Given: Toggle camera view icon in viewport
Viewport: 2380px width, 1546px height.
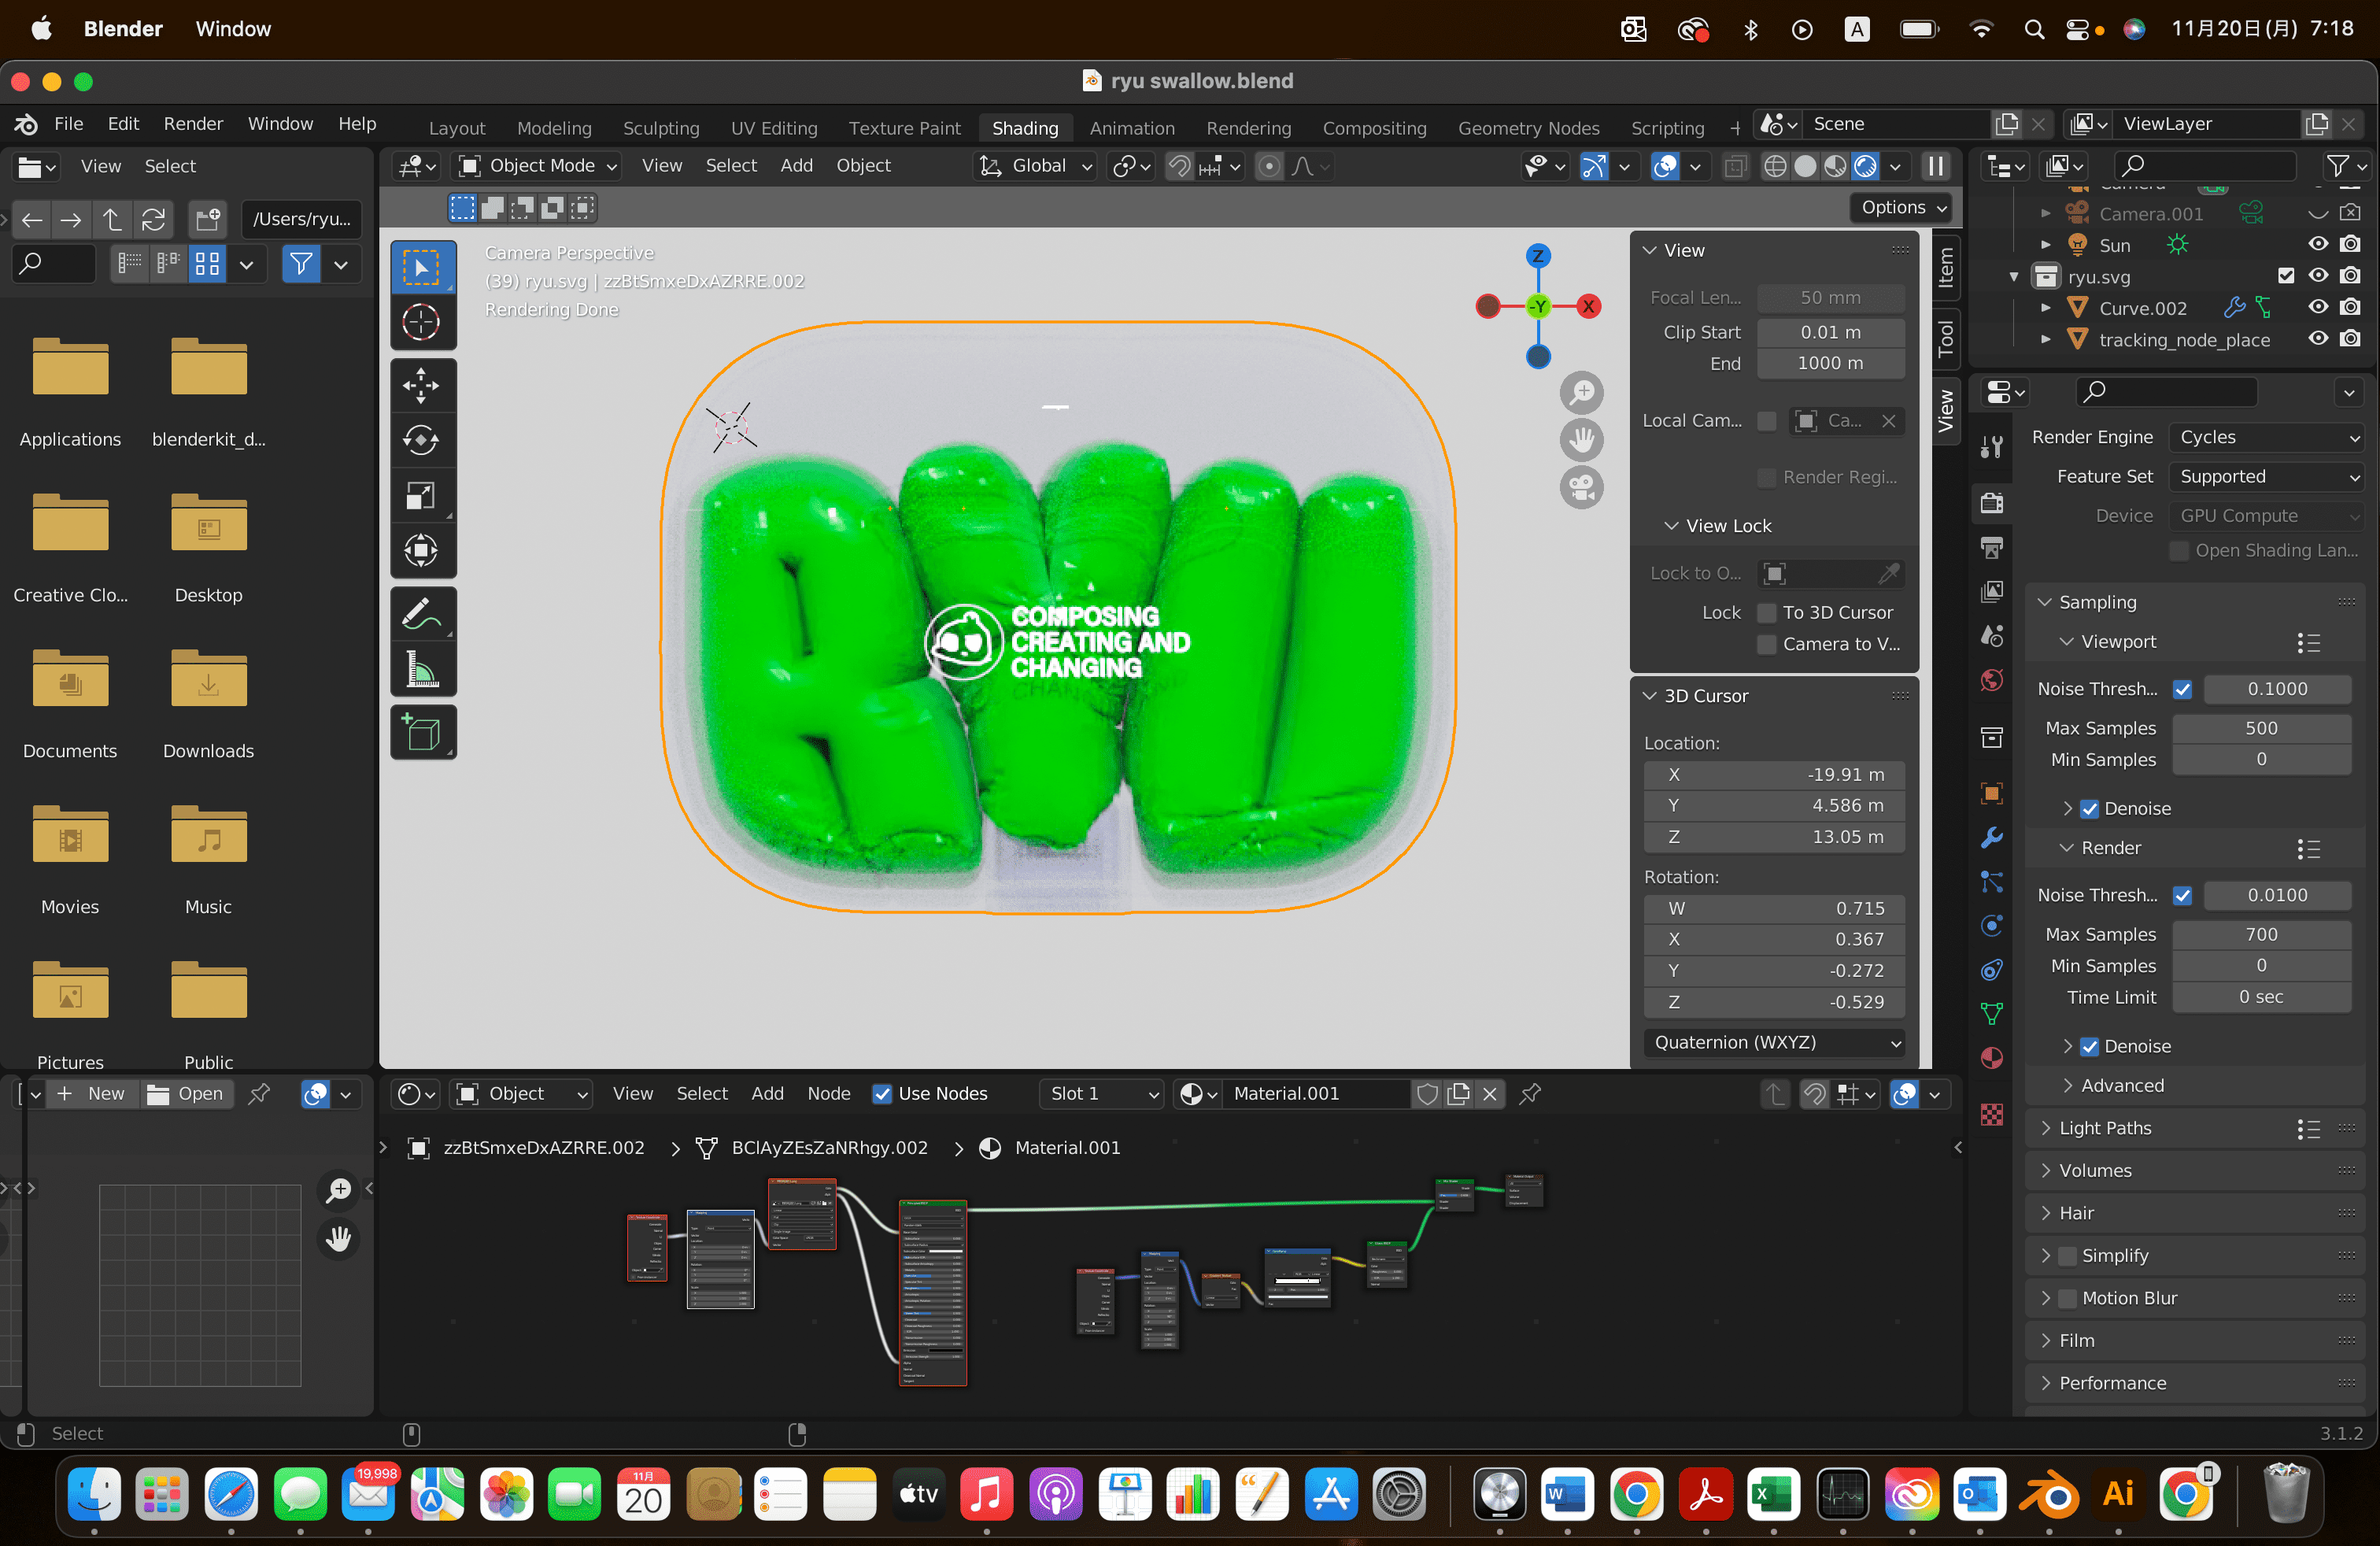Looking at the screenshot, I should coord(1581,489).
